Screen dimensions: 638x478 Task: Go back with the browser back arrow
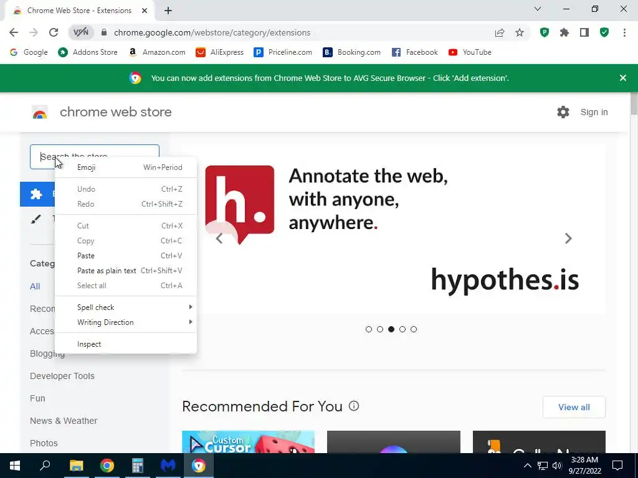click(14, 32)
